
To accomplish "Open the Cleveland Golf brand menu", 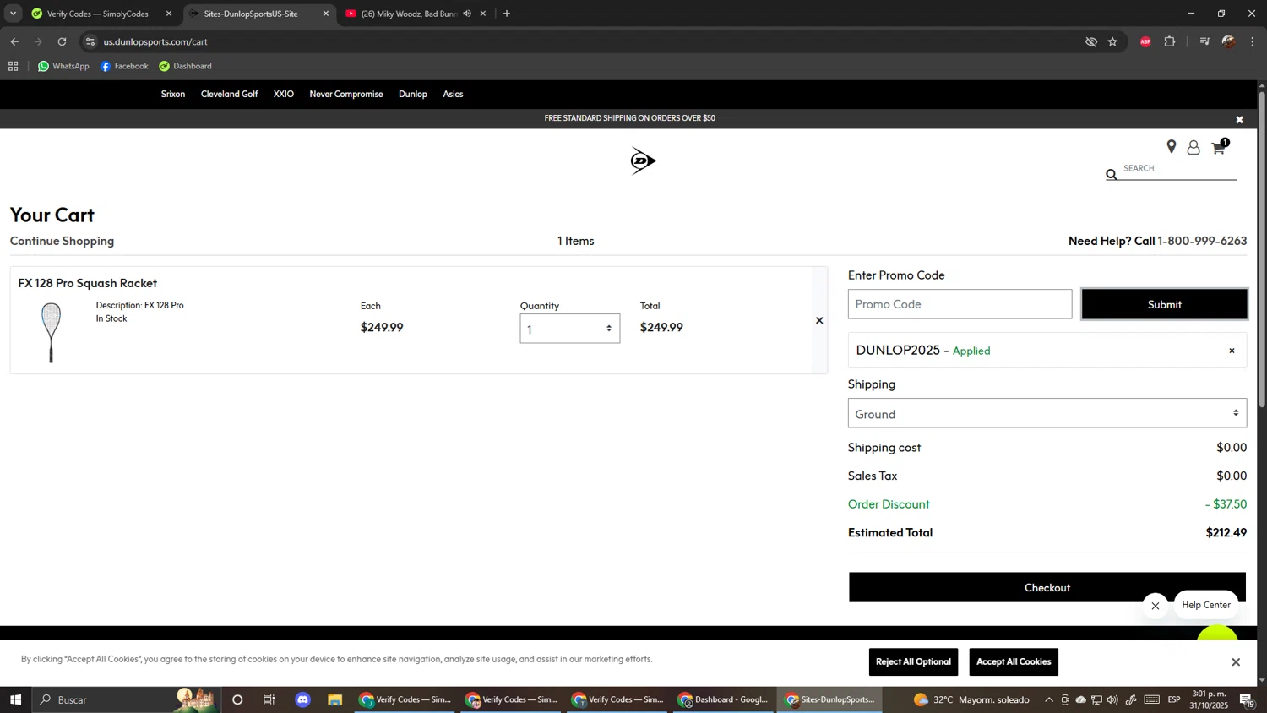I will click(229, 94).
